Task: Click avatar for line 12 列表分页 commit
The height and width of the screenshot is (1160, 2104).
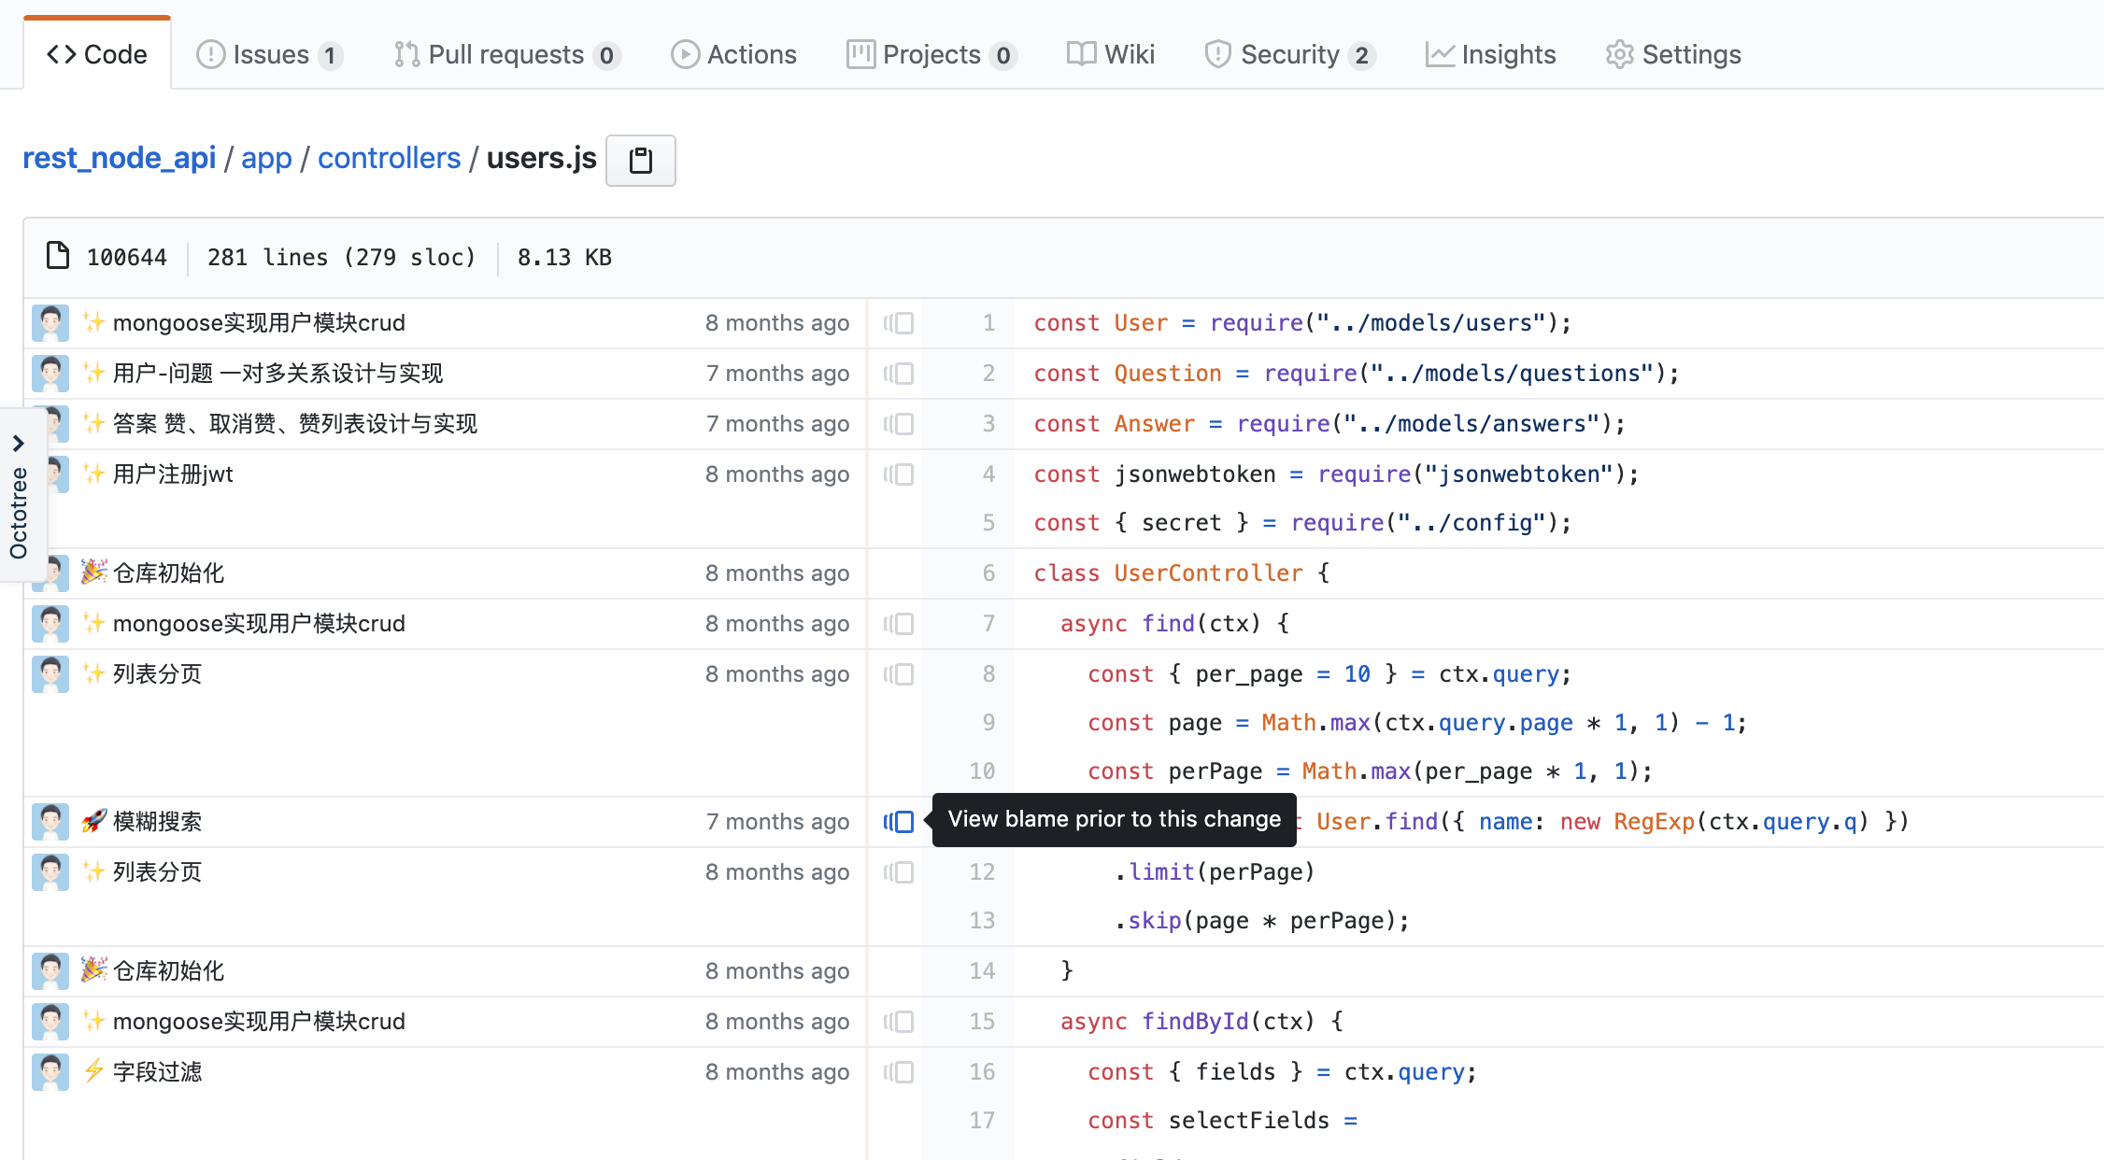Action: [50, 872]
